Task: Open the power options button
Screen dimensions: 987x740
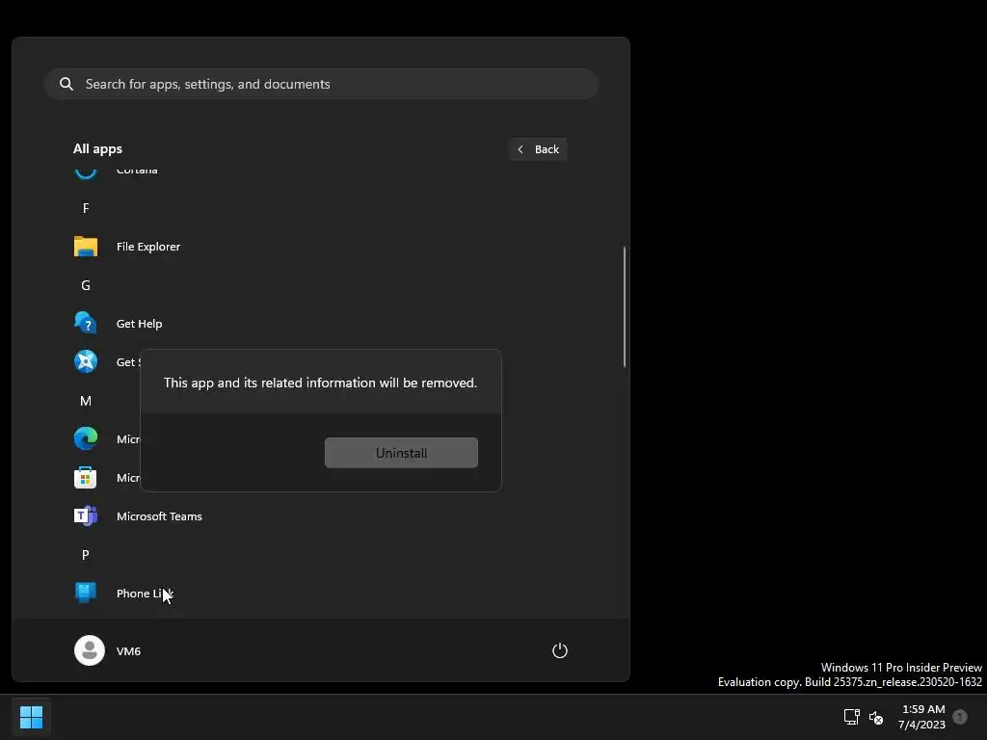Action: [x=560, y=650]
